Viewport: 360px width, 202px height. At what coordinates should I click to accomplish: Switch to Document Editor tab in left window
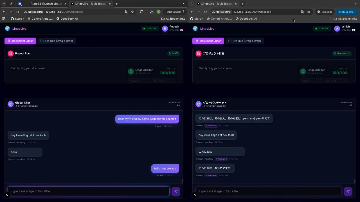(20, 41)
